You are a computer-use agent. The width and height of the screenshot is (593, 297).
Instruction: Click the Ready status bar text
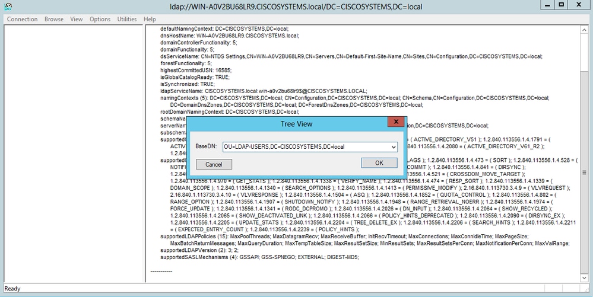coord(12,289)
